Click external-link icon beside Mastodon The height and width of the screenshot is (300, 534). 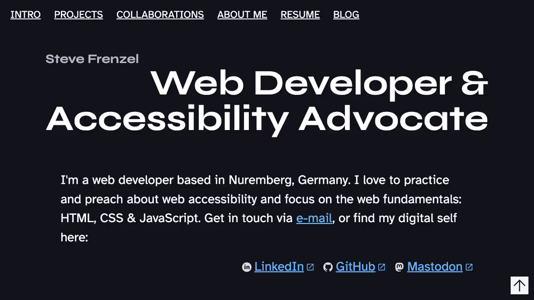(469, 267)
